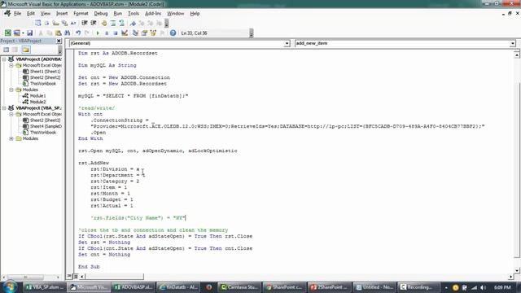Image resolution: width=521 pixels, height=293 pixels.
Task: Open the Tools menu
Action: (x=134, y=14)
